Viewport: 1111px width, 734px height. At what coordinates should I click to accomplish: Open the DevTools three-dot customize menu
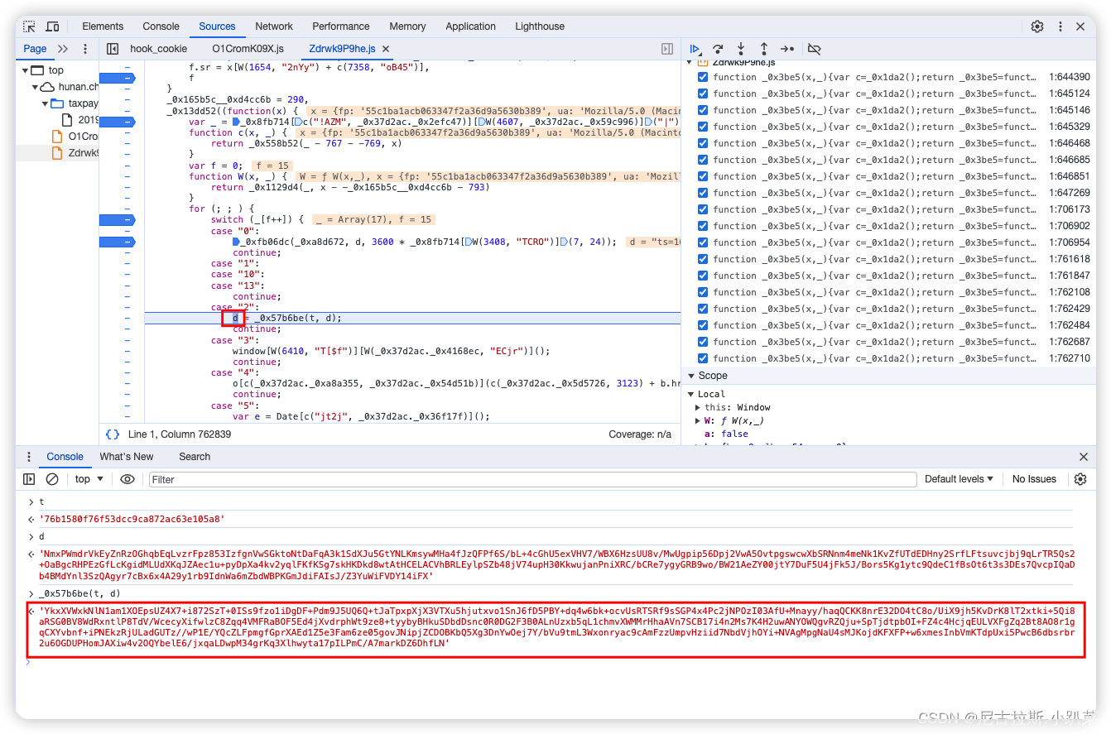[1060, 26]
